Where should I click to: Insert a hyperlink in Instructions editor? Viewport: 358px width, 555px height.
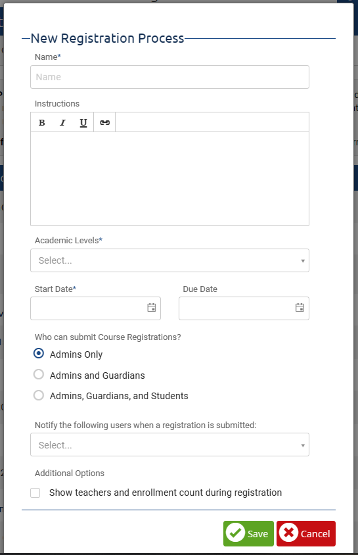(x=104, y=122)
